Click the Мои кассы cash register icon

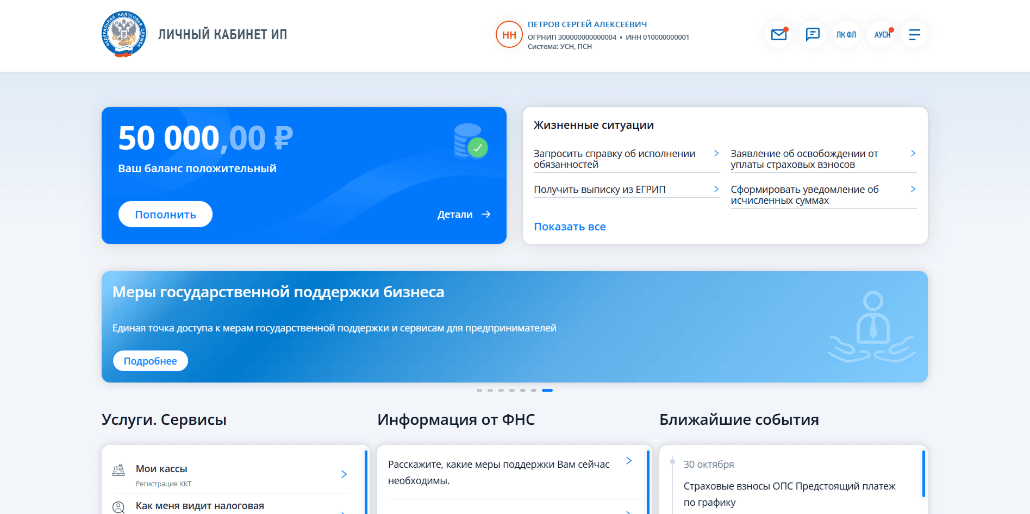118,470
